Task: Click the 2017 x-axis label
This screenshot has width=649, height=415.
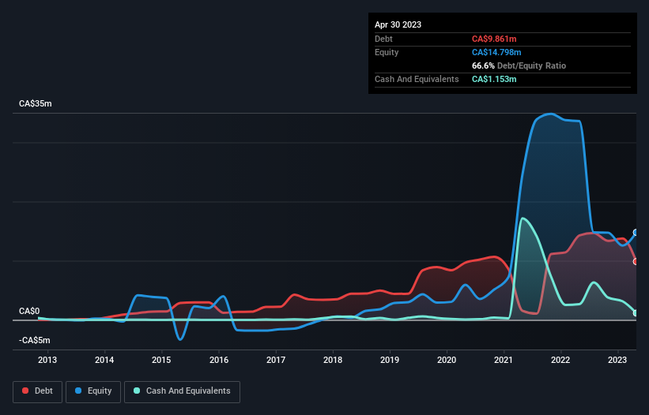Action: pos(276,360)
